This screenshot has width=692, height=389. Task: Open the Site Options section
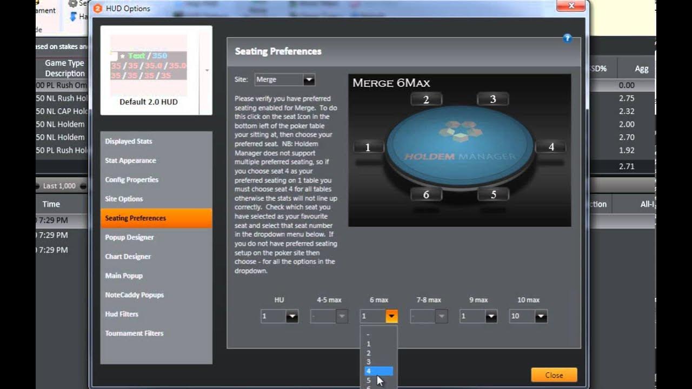click(156, 199)
